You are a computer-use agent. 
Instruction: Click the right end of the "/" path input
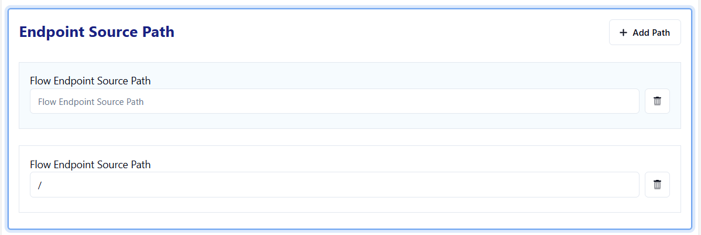[627, 185]
